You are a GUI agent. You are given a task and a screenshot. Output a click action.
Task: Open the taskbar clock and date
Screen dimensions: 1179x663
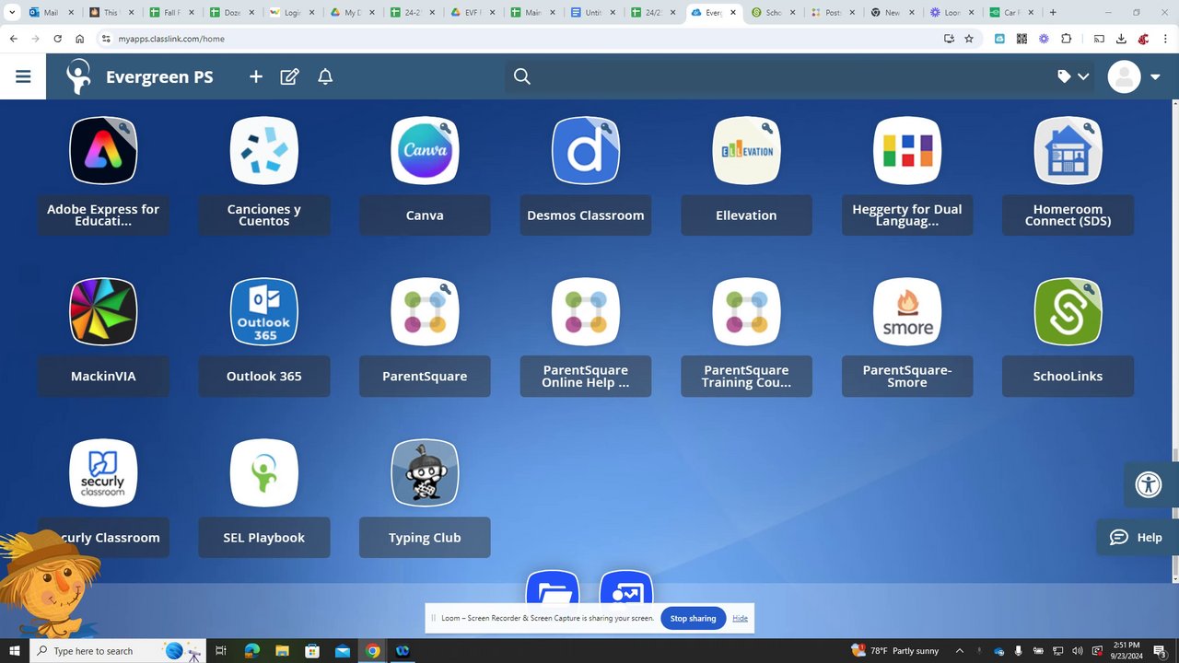point(1126,650)
